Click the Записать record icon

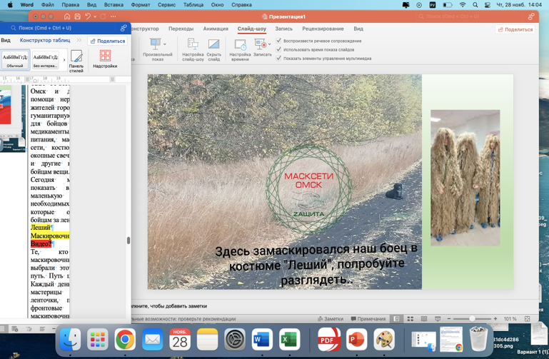[x=260, y=45]
